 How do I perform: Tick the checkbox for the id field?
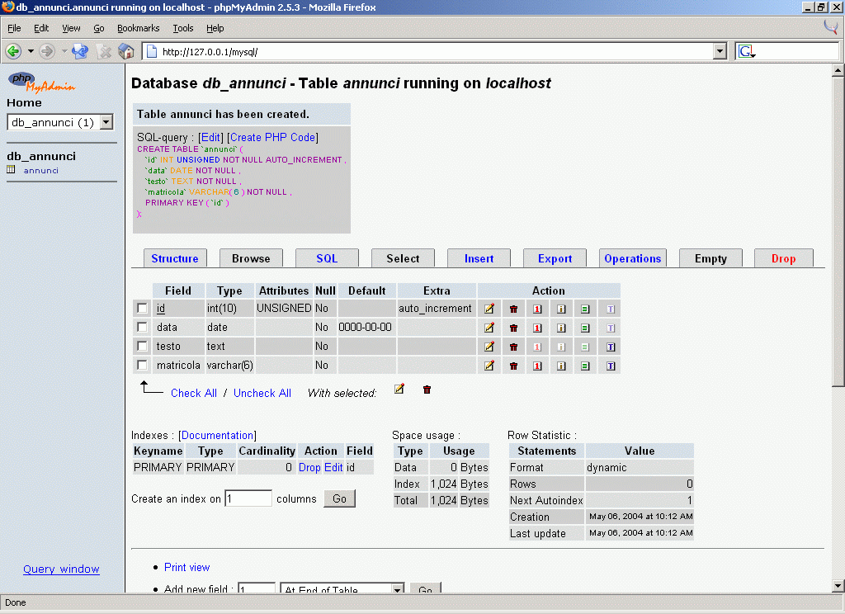[143, 309]
